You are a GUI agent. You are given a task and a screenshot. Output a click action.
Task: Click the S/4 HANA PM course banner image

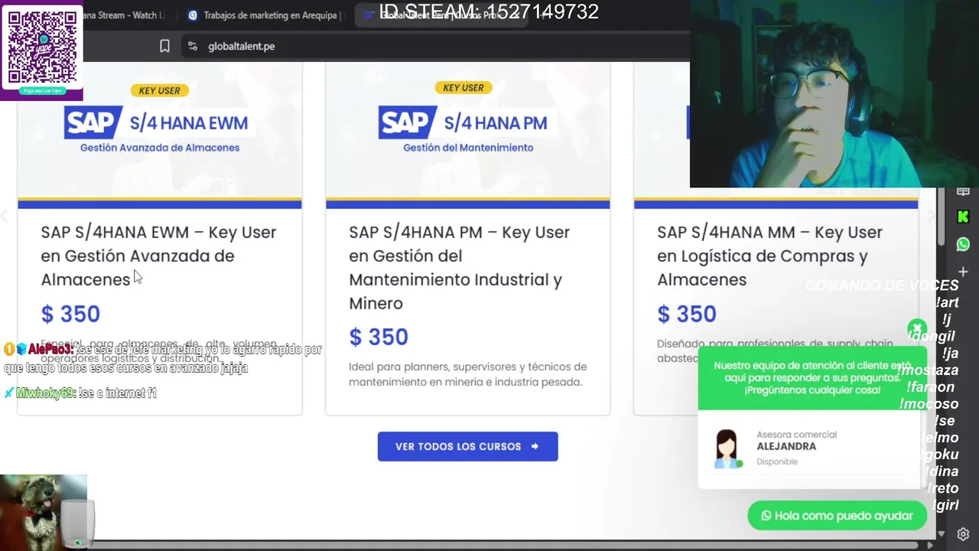click(x=467, y=135)
